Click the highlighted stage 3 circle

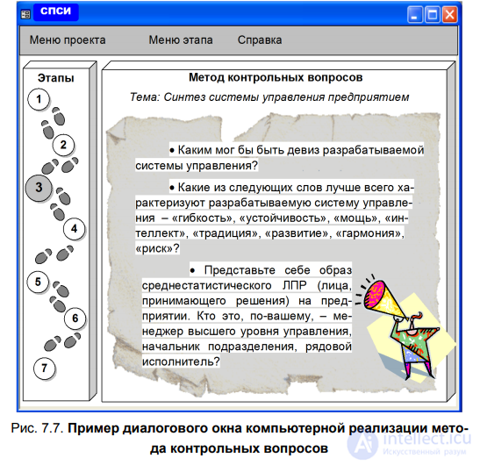(39, 188)
